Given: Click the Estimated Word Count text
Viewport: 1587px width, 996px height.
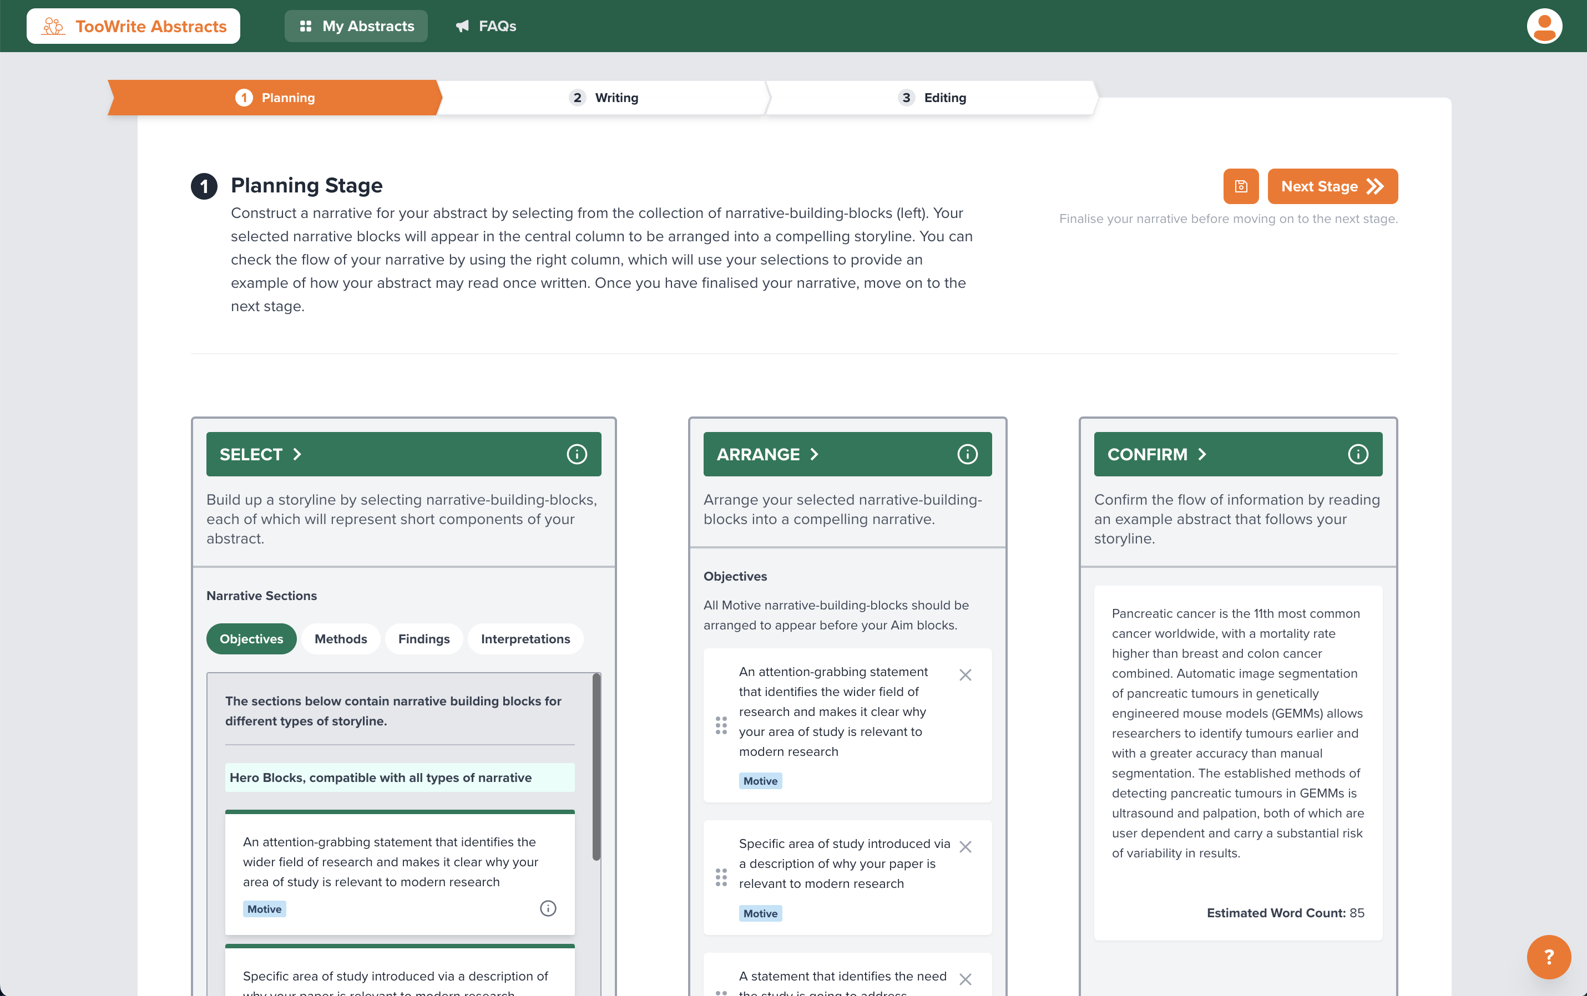Looking at the screenshot, I should point(1285,912).
